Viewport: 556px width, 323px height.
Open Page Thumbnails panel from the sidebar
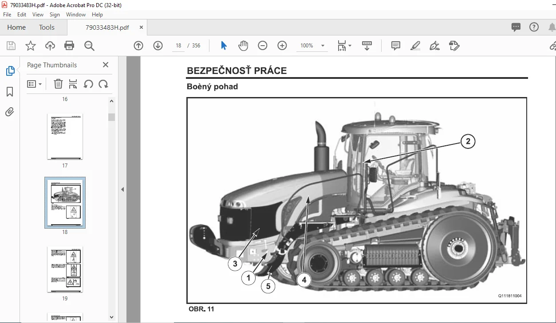click(x=10, y=71)
